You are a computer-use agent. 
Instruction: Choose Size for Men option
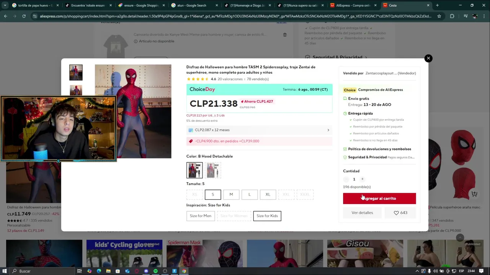click(201, 216)
